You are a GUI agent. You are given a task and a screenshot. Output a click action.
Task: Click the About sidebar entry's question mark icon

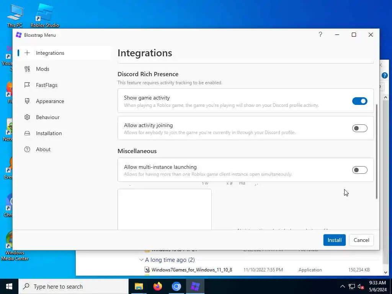pos(27,150)
